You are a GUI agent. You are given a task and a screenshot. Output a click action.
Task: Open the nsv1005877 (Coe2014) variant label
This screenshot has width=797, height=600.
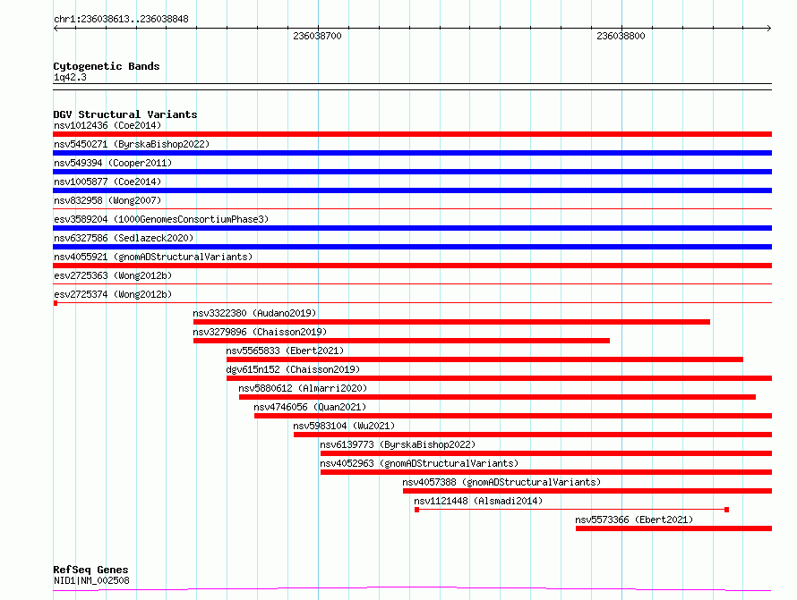[x=107, y=182]
